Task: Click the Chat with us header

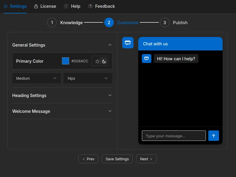Action: 180,44
